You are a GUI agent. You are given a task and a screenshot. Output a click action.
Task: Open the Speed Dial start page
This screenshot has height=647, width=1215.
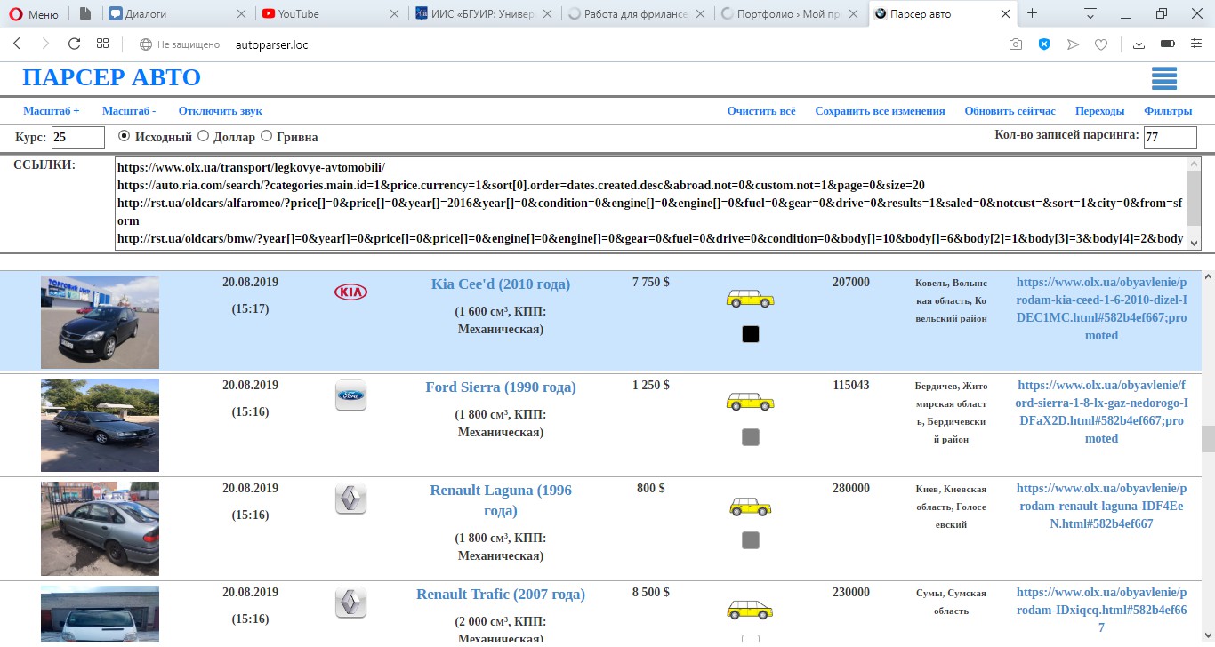coord(102,44)
